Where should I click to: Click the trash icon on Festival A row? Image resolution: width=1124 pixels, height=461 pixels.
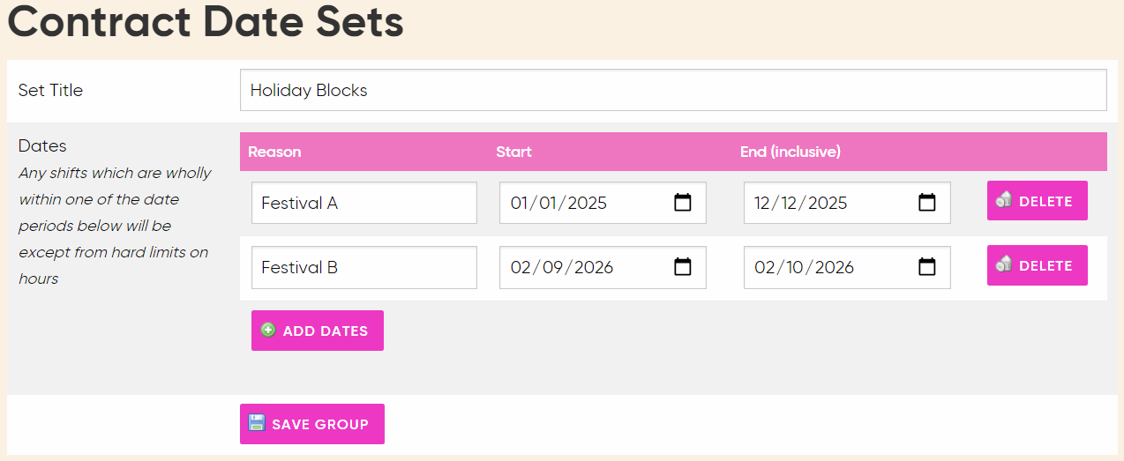(1004, 200)
